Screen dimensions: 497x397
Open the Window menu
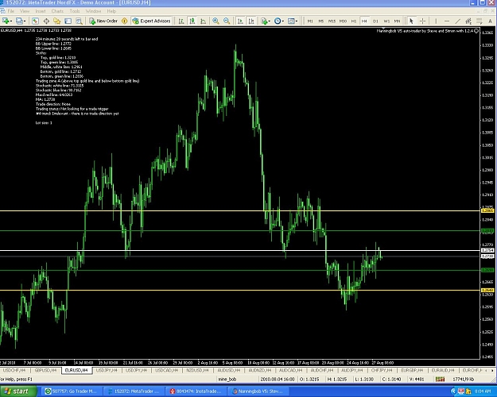tap(93, 11)
